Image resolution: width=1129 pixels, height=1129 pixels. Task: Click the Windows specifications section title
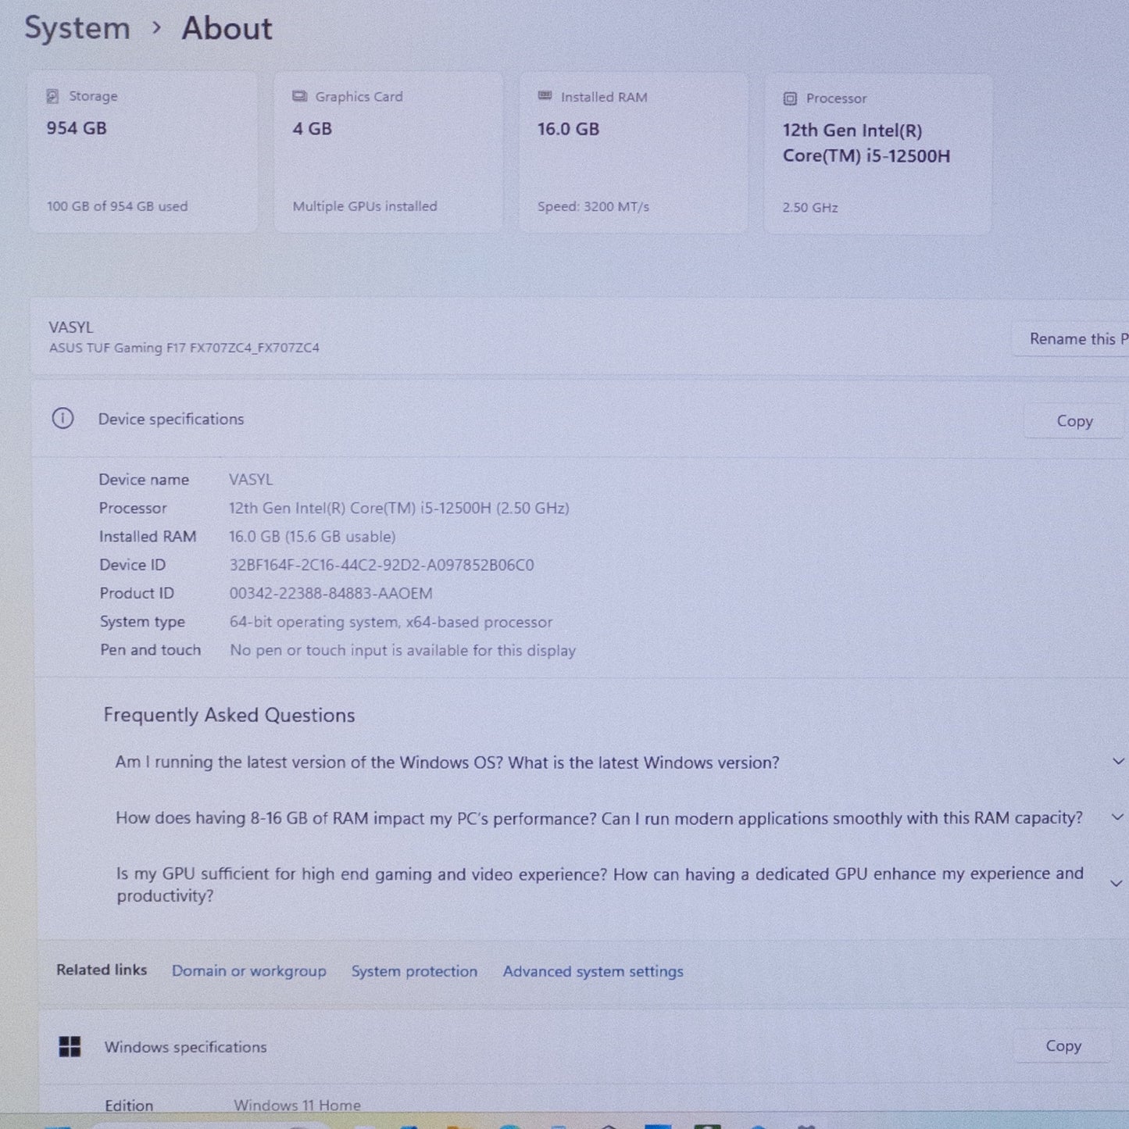click(x=185, y=1047)
